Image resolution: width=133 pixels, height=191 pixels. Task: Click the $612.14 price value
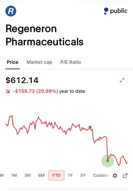(22, 80)
